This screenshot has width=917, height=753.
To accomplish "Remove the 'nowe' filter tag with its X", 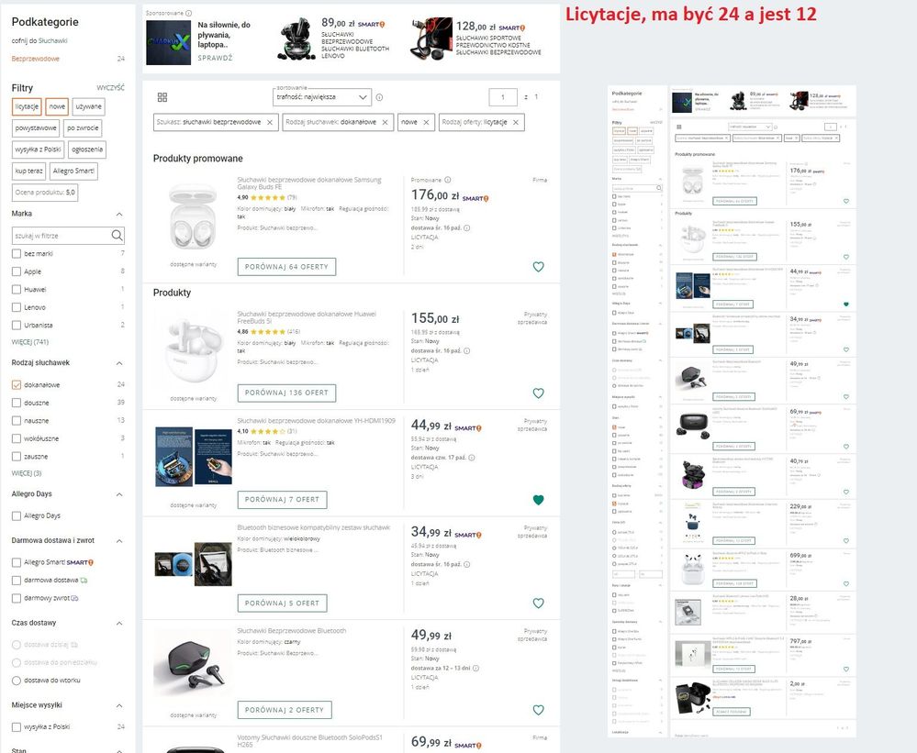I will pos(426,122).
